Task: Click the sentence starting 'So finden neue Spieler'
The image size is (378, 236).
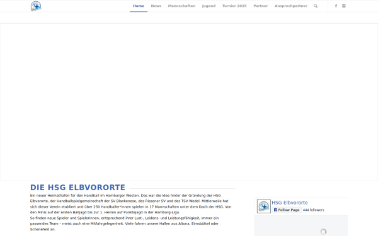Action: click(124, 223)
